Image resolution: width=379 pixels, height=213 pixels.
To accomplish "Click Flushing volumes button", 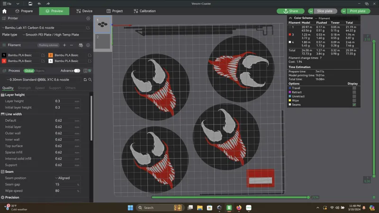I will pyautogui.click(x=48, y=45).
